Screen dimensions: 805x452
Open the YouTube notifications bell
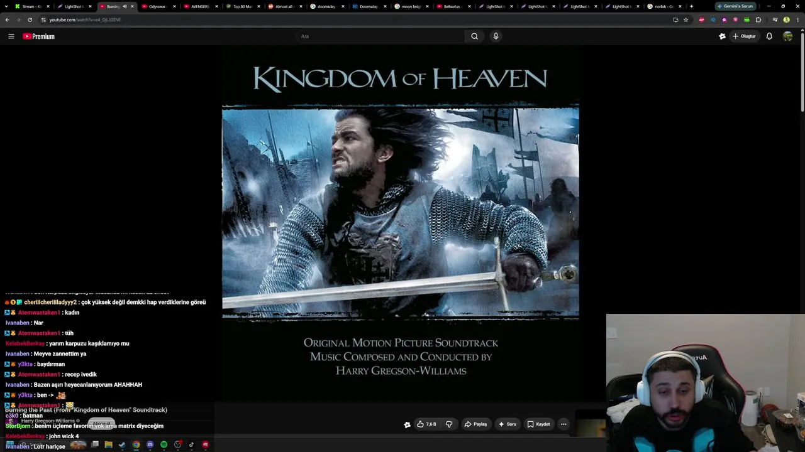tap(769, 36)
